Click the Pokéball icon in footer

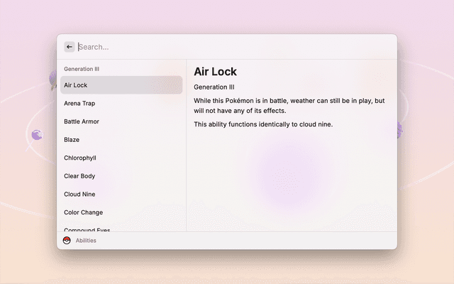pos(67,241)
